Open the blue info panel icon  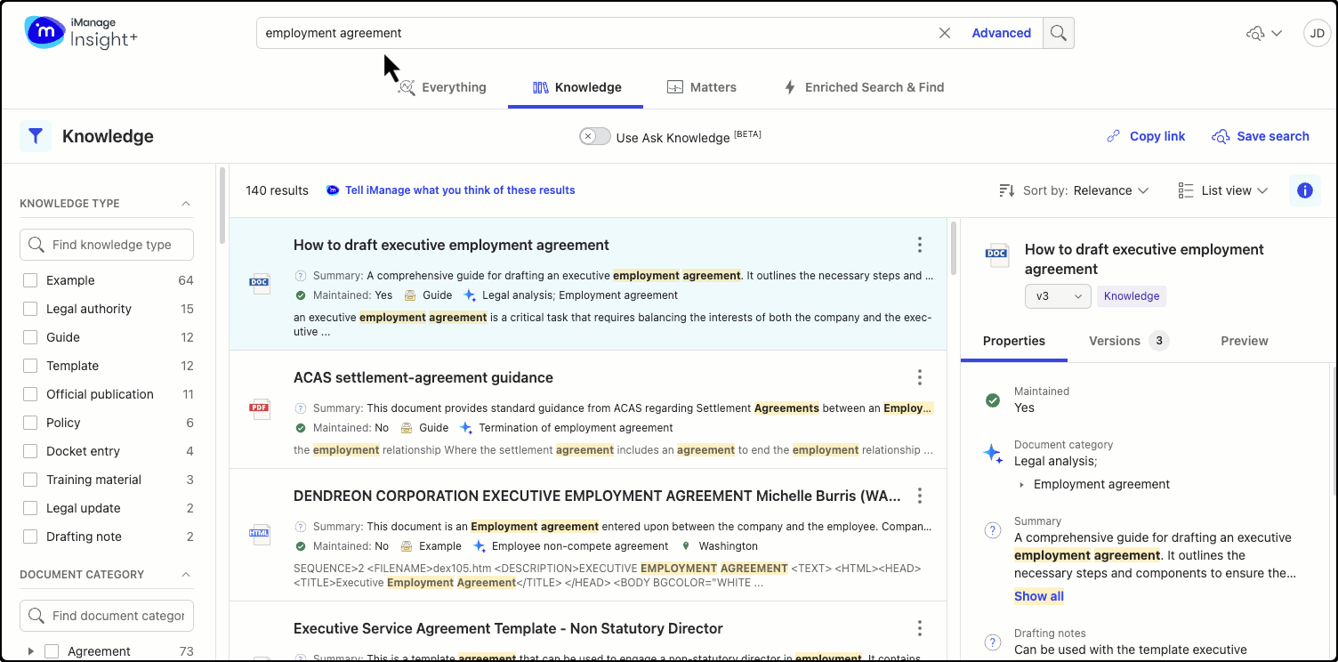(1304, 190)
